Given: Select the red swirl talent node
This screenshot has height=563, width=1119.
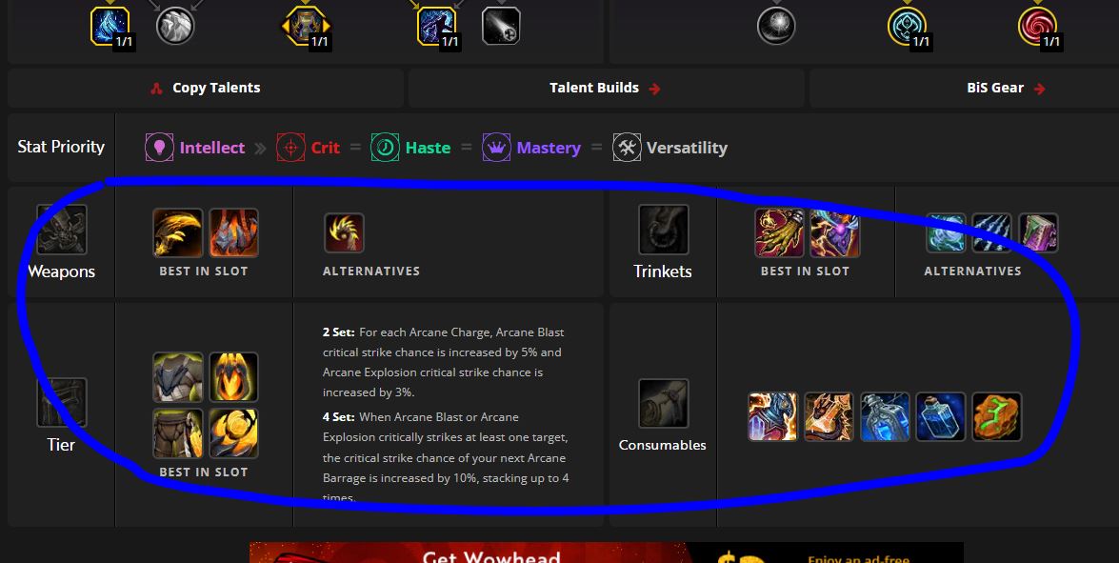Looking at the screenshot, I should point(1038,27).
